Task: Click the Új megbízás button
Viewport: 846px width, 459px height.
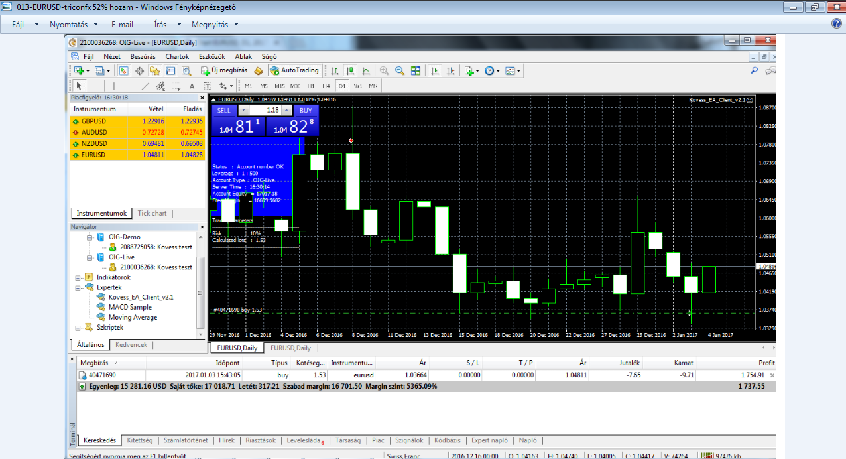Action: point(225,70)
